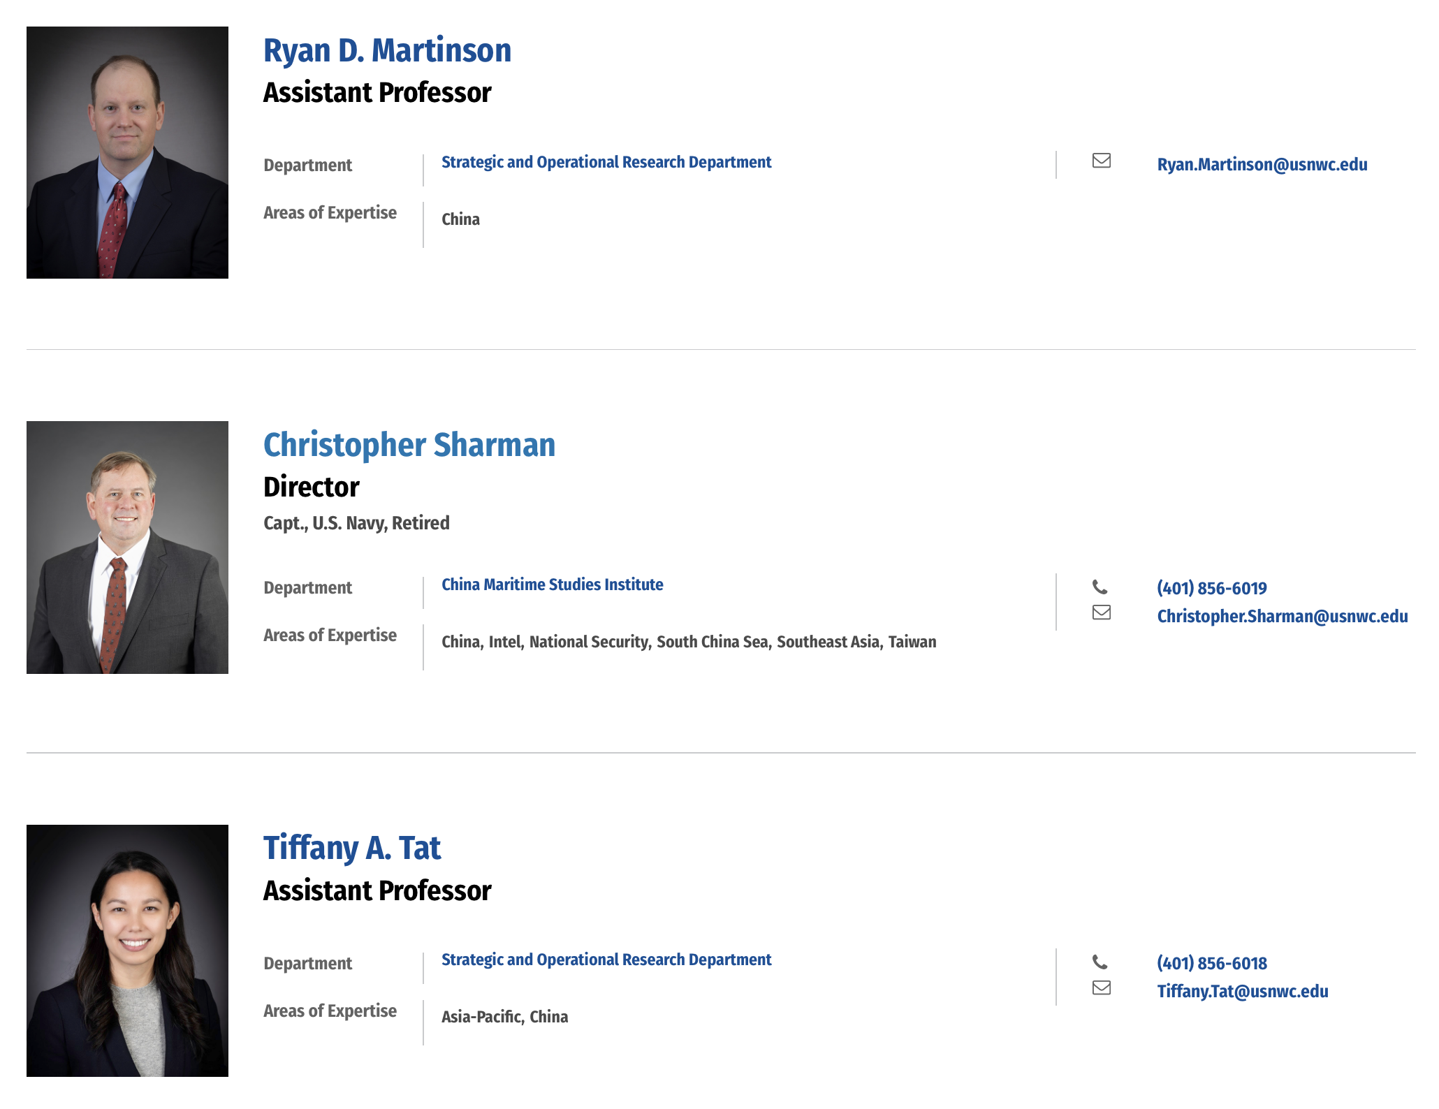Image resolution: width=1439 pixels, height=1109 pixels.
Task: Click Ryan Martinson's Strategic and Operational Research Department link
Action: 606,162
